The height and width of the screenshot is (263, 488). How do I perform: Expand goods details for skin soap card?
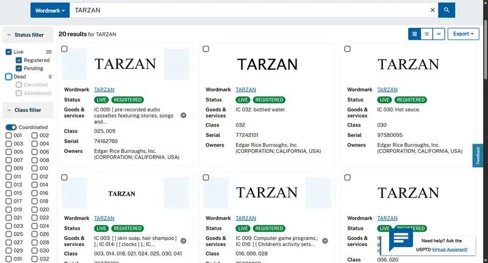coord(184,241)
